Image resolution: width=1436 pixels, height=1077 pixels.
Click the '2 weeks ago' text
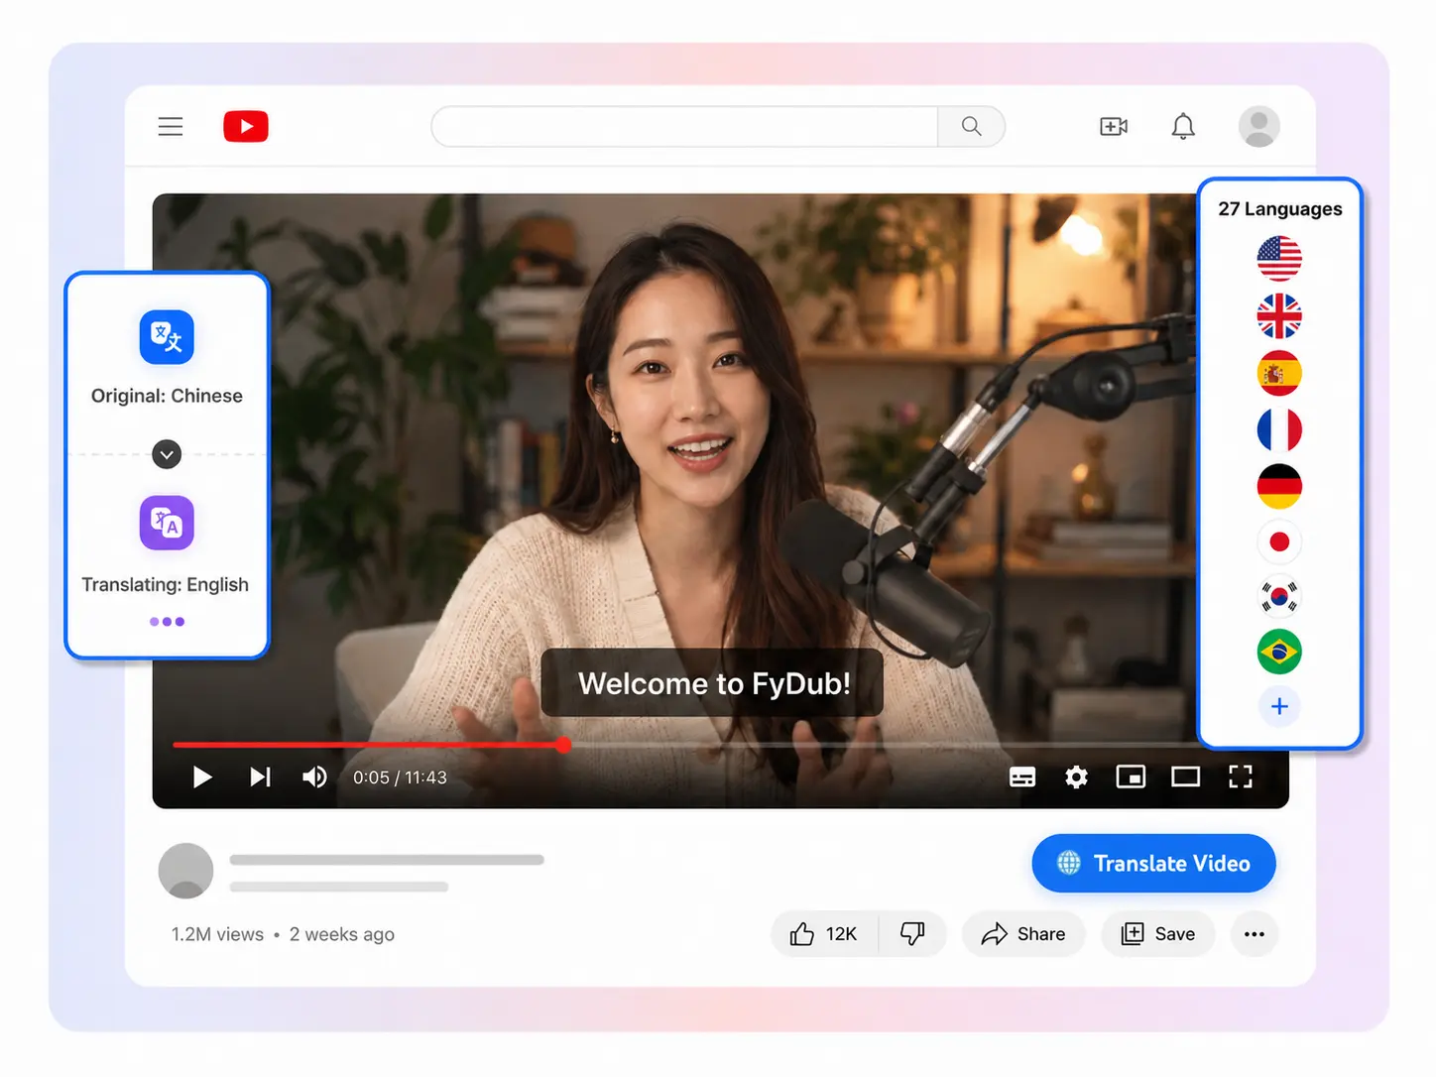coord(342,934)
